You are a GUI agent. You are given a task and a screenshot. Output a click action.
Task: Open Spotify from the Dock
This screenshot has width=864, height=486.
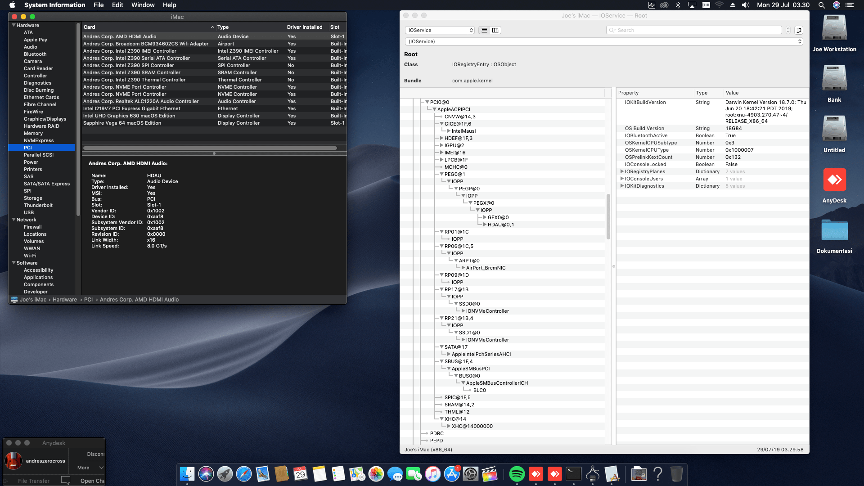coord(517,474)
